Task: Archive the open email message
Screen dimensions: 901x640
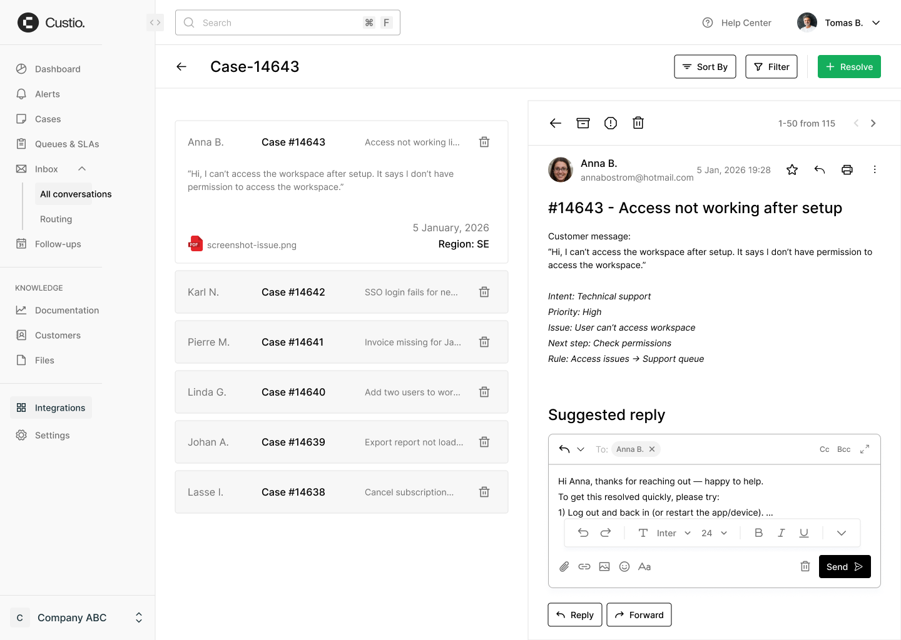Action: pos(583,123)
